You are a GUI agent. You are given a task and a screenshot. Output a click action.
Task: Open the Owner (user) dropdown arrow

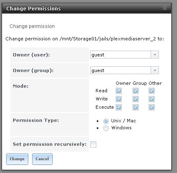(155, 55)
